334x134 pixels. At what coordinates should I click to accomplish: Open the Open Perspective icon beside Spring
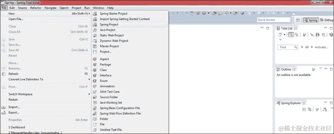click(x=298, y=20)
